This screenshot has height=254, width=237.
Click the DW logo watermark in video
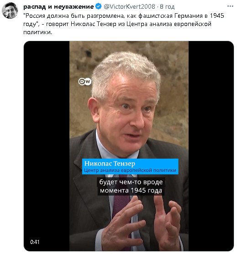tap(84, 82)
